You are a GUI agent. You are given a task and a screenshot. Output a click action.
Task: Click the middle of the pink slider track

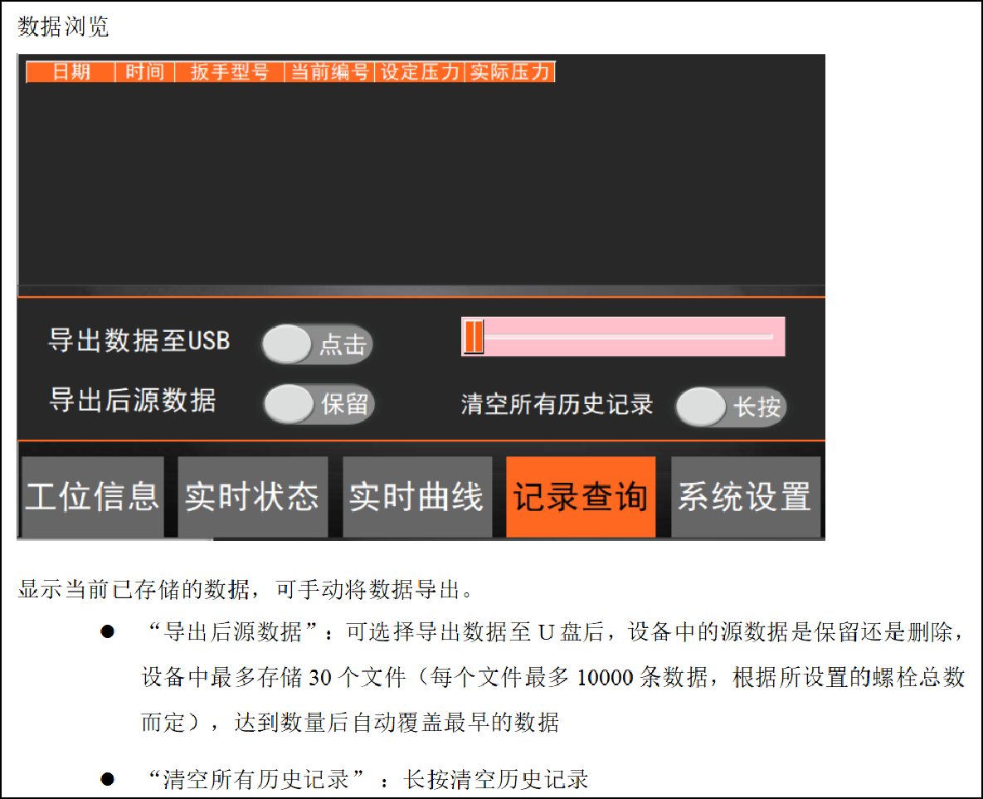coord(623,337)
